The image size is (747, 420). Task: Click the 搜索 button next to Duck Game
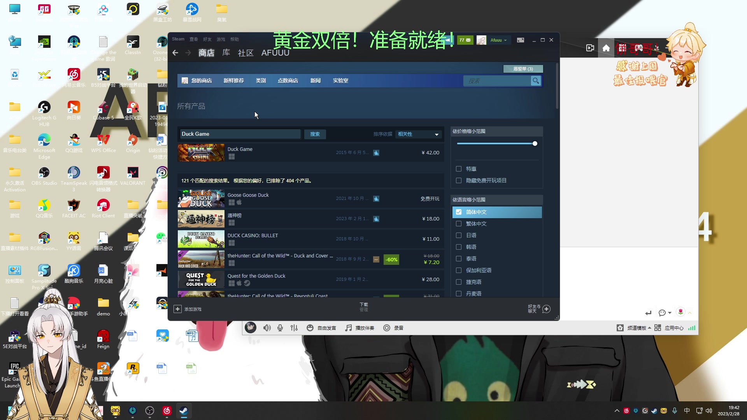(315, 134)
